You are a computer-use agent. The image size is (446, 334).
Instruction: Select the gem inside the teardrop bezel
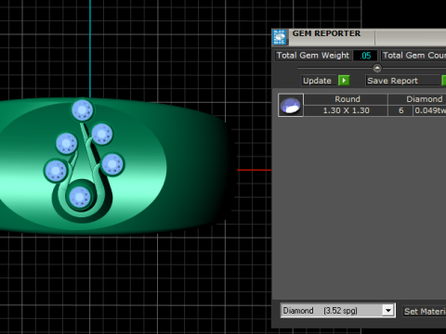(80, 197)
